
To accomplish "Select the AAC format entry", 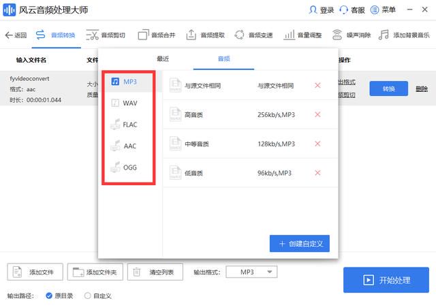I will pos(129,146).
